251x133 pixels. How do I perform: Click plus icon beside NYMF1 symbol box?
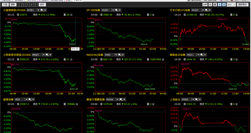45,10
